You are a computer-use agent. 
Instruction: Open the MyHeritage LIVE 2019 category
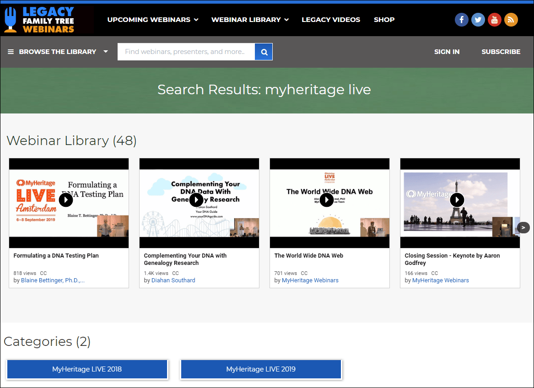(x=261, y=369)
